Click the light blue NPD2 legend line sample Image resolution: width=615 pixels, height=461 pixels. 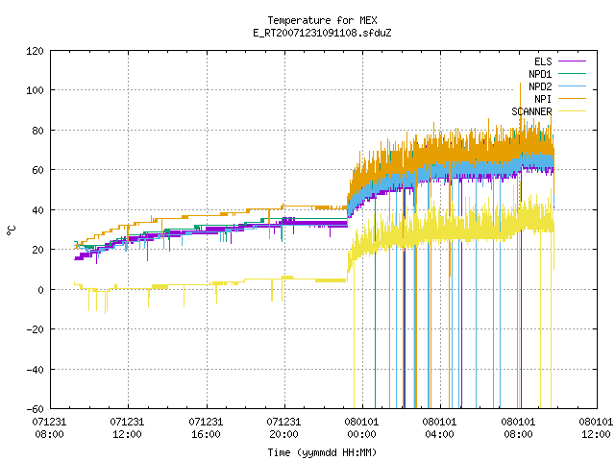click(x=573, y=86)
